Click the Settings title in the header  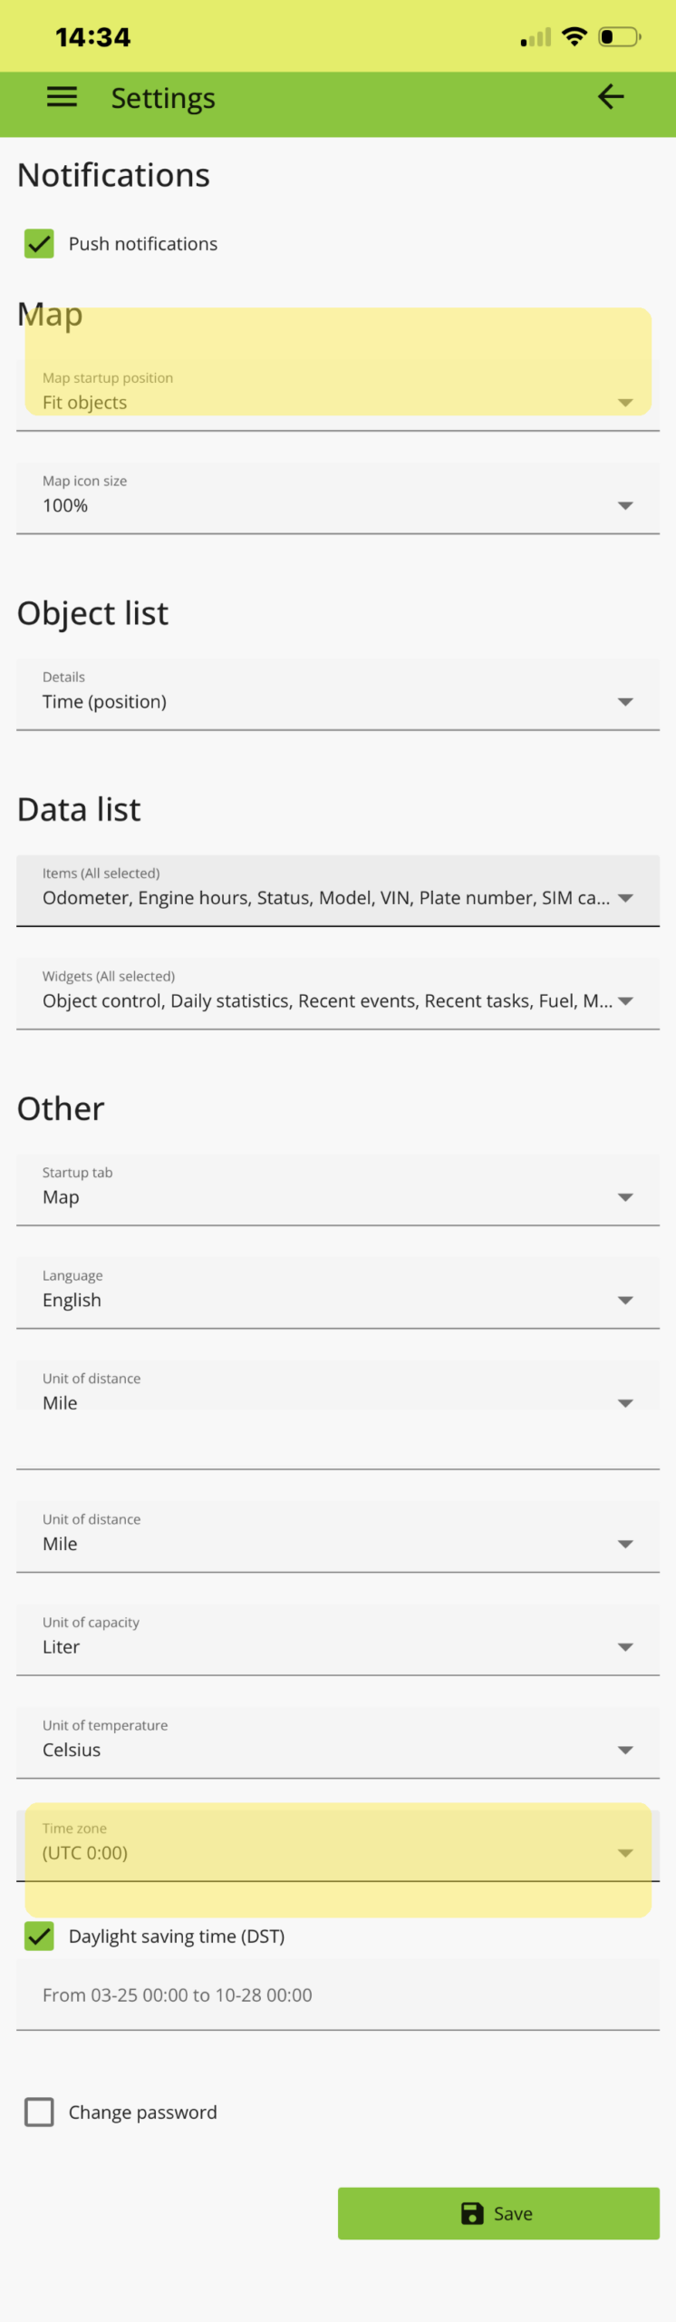pos(163,96)
